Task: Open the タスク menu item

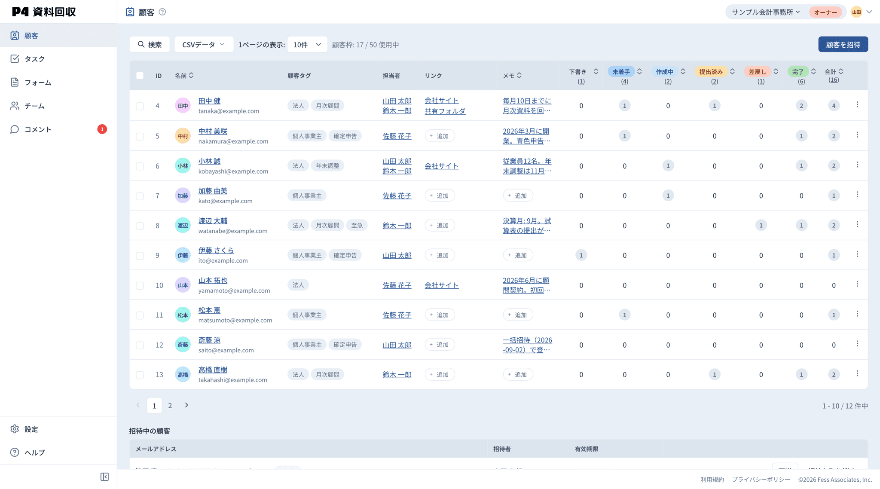Action: (58, 59)
